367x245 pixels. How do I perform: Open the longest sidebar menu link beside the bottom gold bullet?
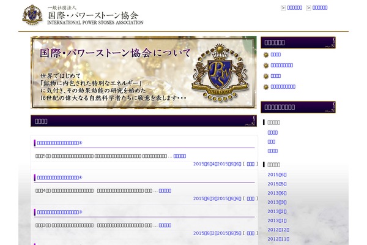(x=283, y=87)
